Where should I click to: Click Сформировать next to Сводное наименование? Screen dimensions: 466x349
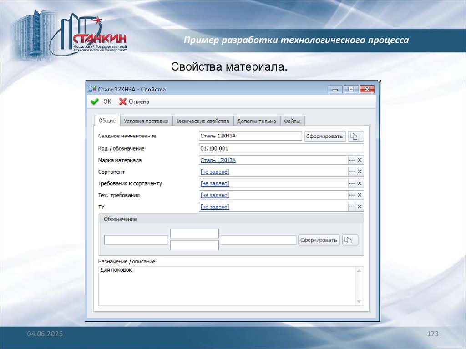coord(324,136)
